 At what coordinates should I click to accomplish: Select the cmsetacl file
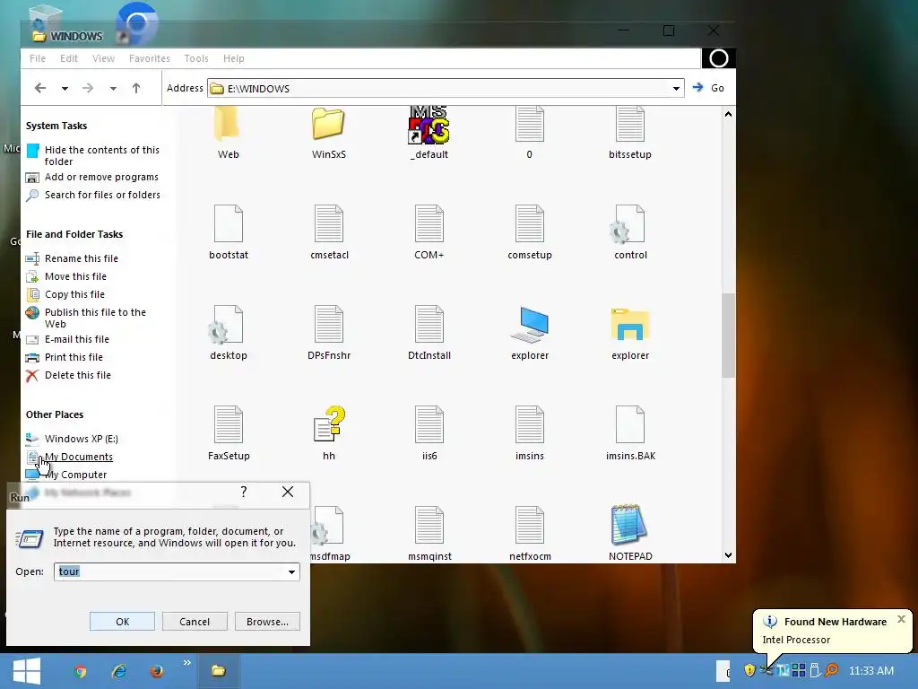[329, 232]
